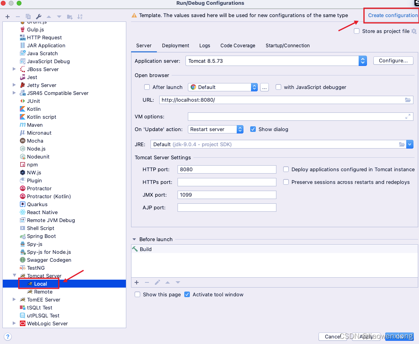
Task: Click the Cancel button
Action: [332, 336]
